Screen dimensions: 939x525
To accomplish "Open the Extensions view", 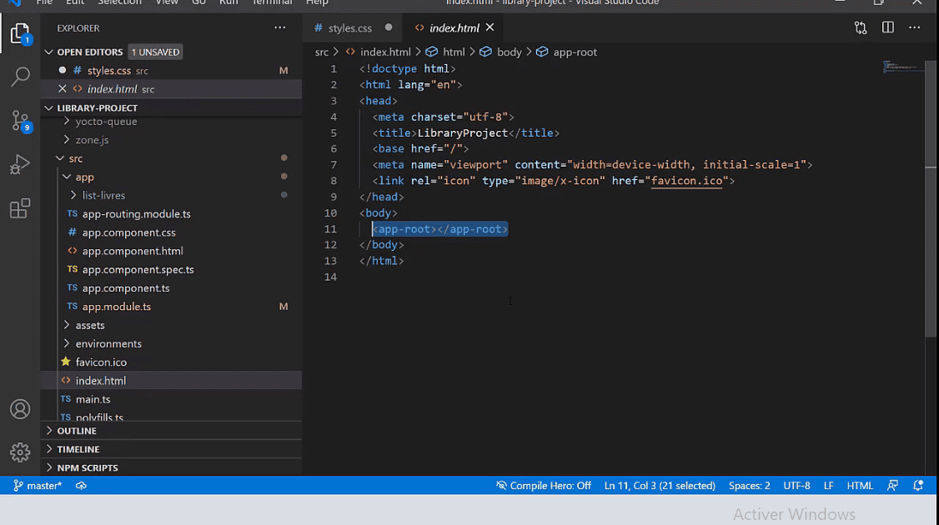I will (20, 208).
